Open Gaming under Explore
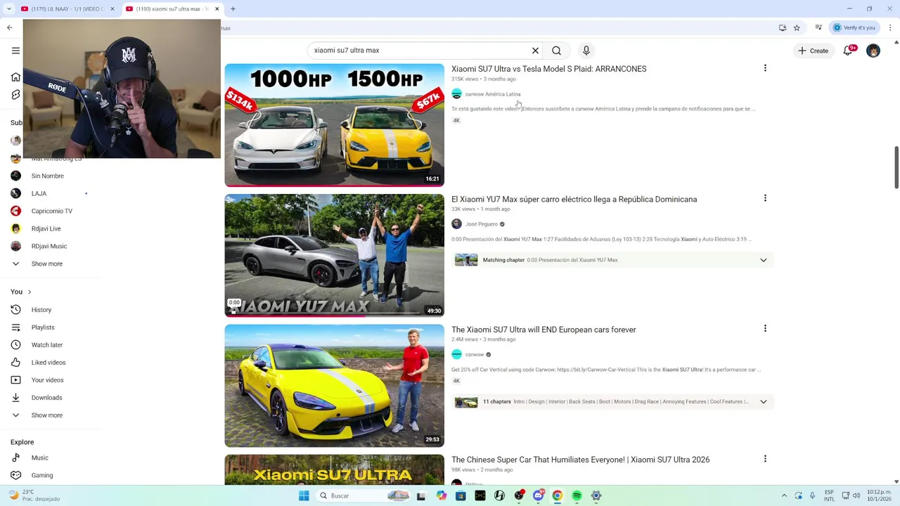This screenshot has height=506, width=900. coord(42,475)
